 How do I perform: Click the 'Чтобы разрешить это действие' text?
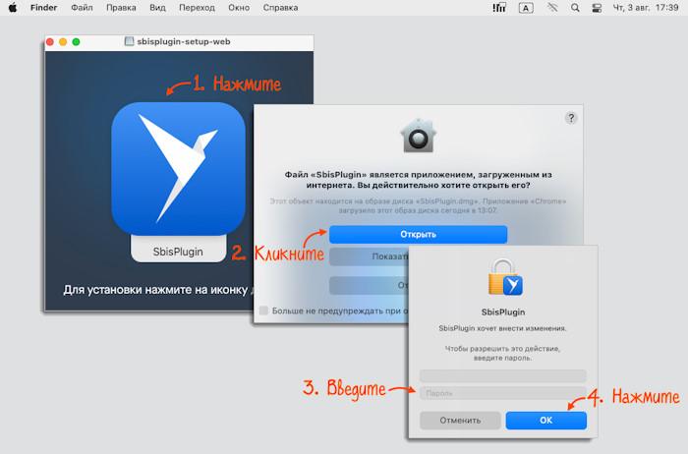[503, 353]
